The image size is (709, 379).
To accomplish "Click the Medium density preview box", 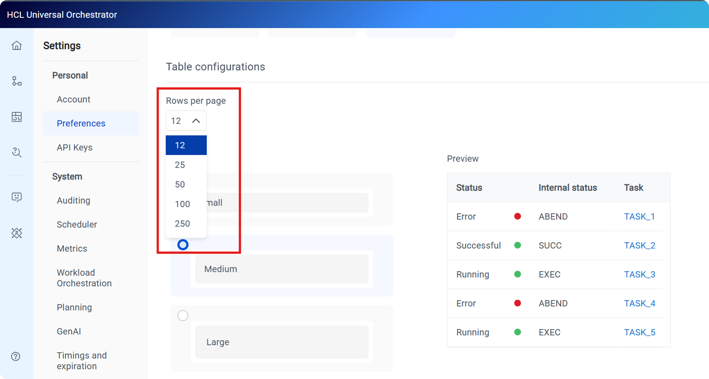I will pos(282,269).
